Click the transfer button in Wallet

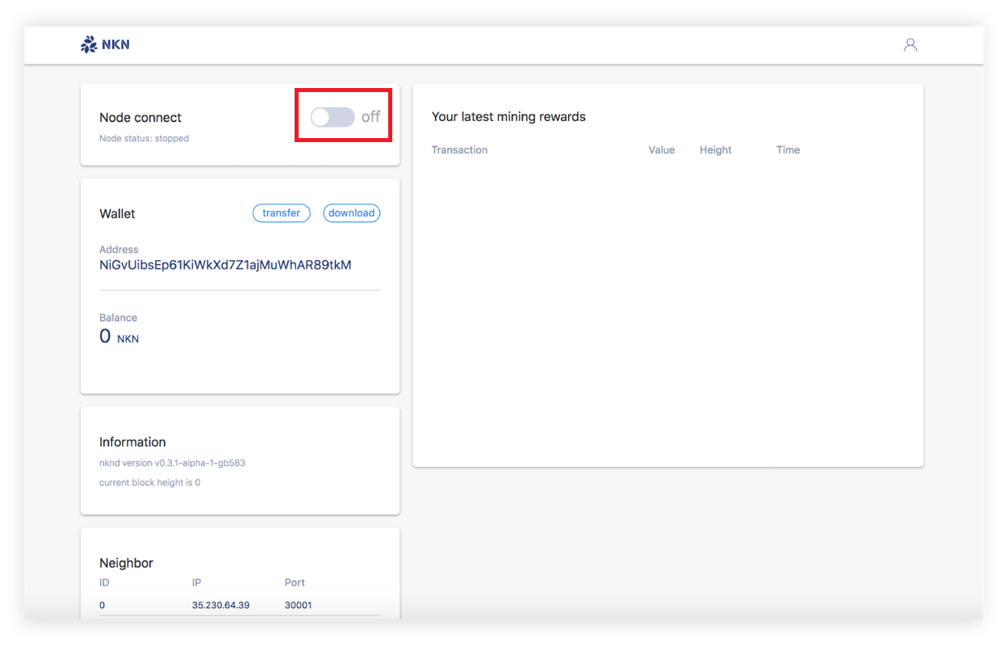pos(281,213)
